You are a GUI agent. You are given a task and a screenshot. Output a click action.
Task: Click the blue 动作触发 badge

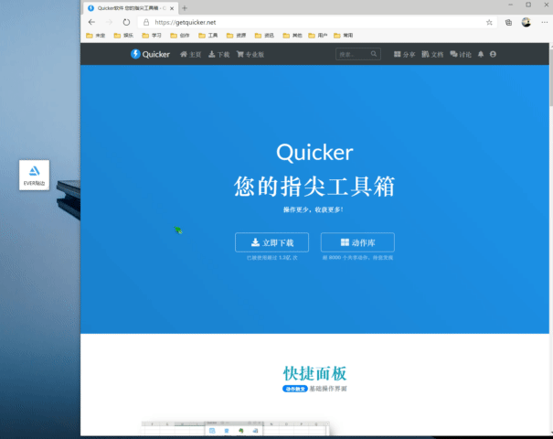pos(295,389)
